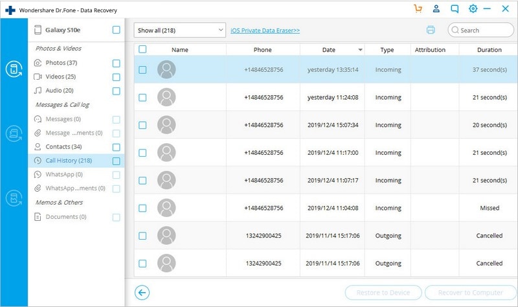Viewport: 518px width, 307px height.
Task: Open the Show all (218) dropdown
Action: 180,30
